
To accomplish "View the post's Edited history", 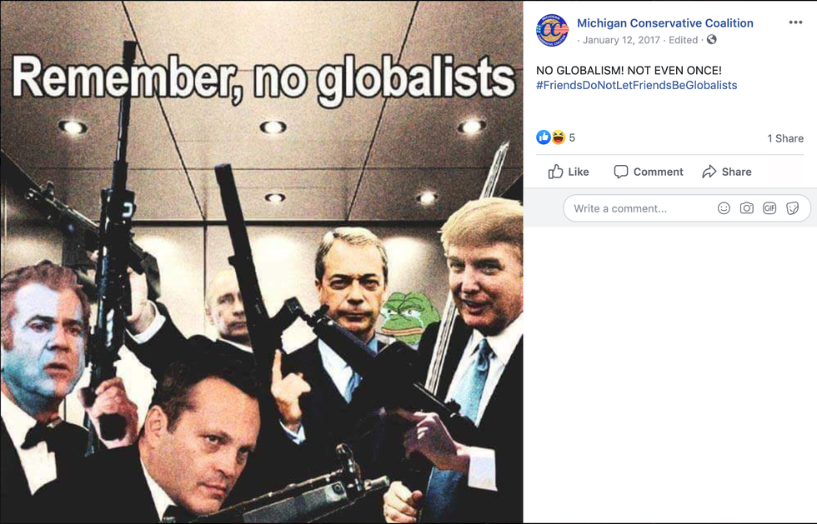I will coord(683,40).
